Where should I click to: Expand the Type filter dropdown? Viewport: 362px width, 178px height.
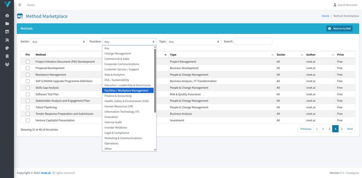[194, 42]
